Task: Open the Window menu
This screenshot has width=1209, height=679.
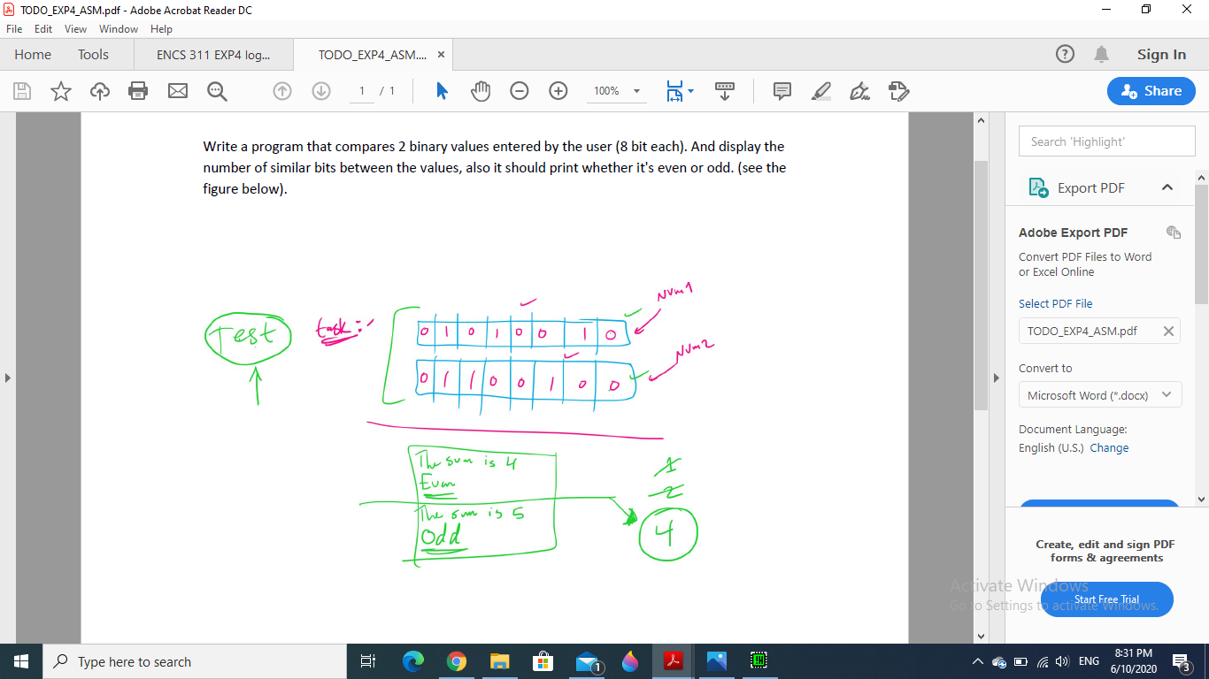Action: 118,29
